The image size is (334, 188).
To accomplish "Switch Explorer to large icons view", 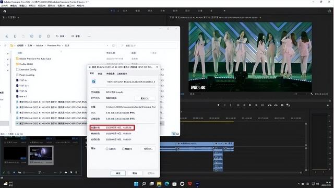I will [177, 134].
